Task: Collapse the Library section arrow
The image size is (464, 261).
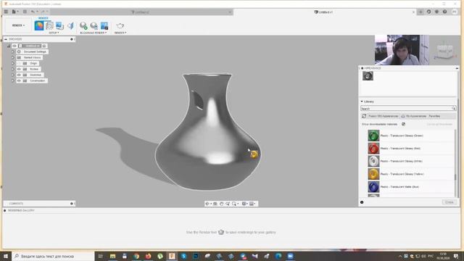Action: 362,101
